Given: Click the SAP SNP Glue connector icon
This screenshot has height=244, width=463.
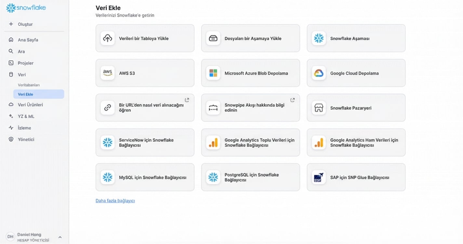Looking at the screenshot, I should [x=319, y=177].
